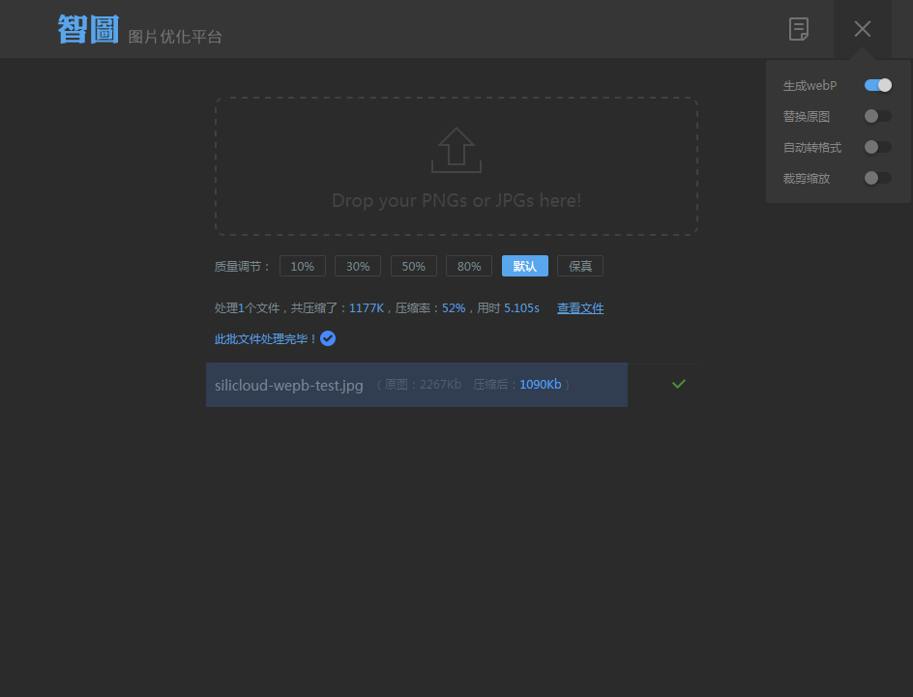Pick the 80% quality button

pos(469,266)
